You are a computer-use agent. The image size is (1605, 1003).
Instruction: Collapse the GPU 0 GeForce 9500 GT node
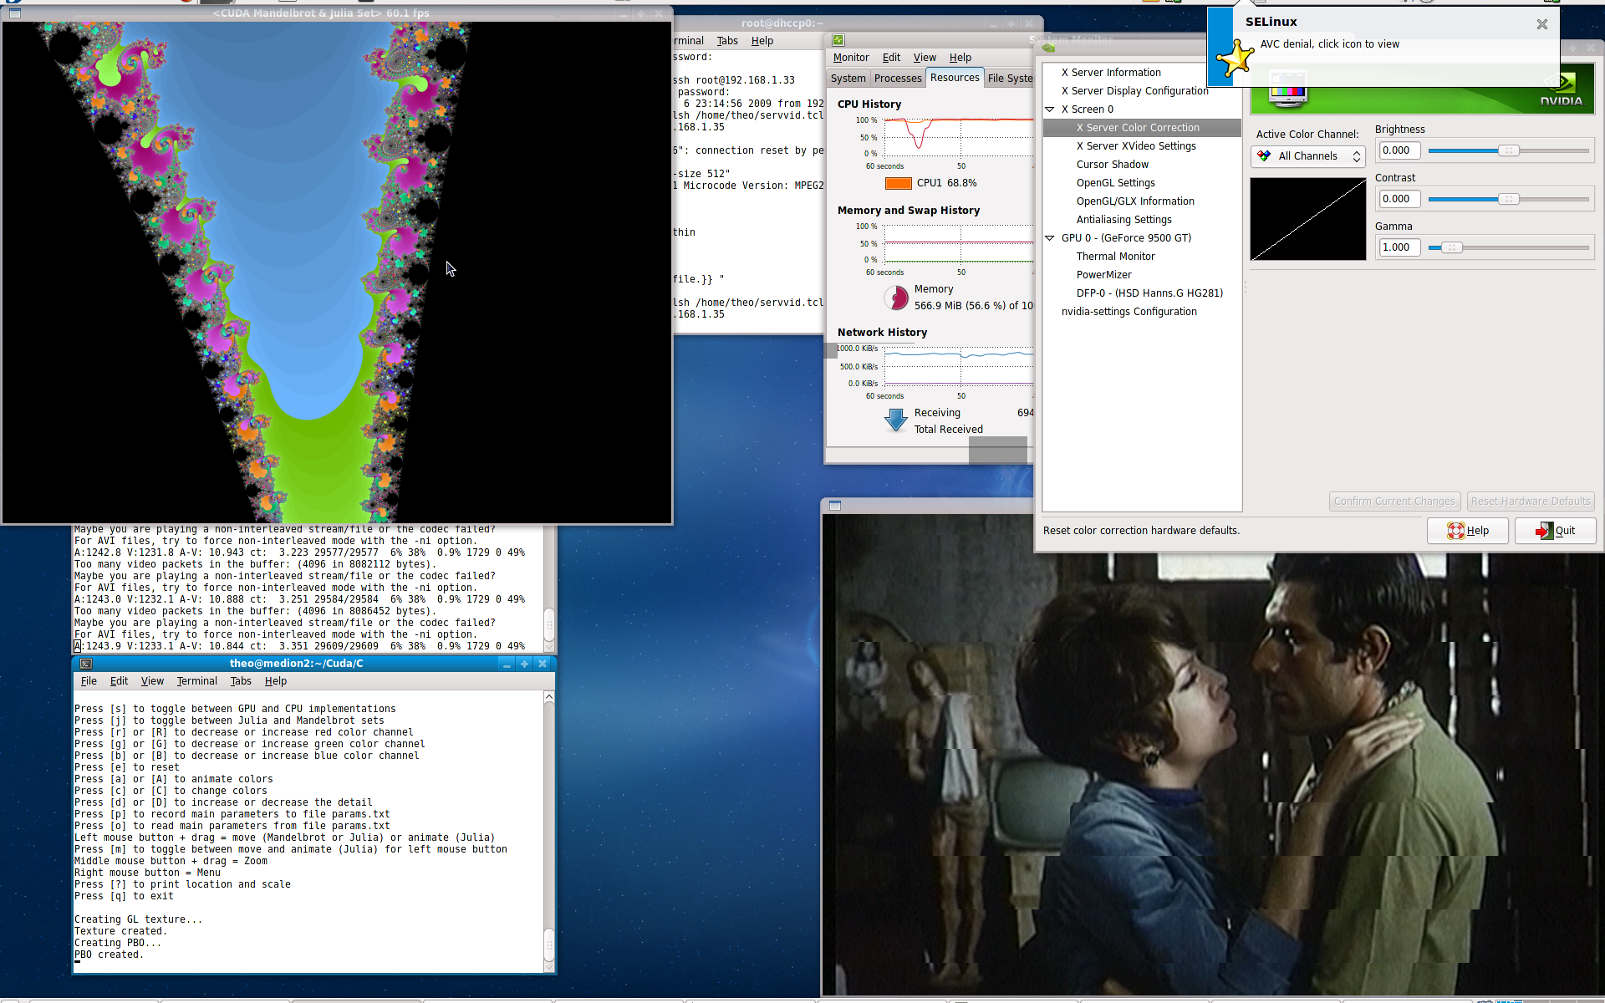tap(1050, 238)
